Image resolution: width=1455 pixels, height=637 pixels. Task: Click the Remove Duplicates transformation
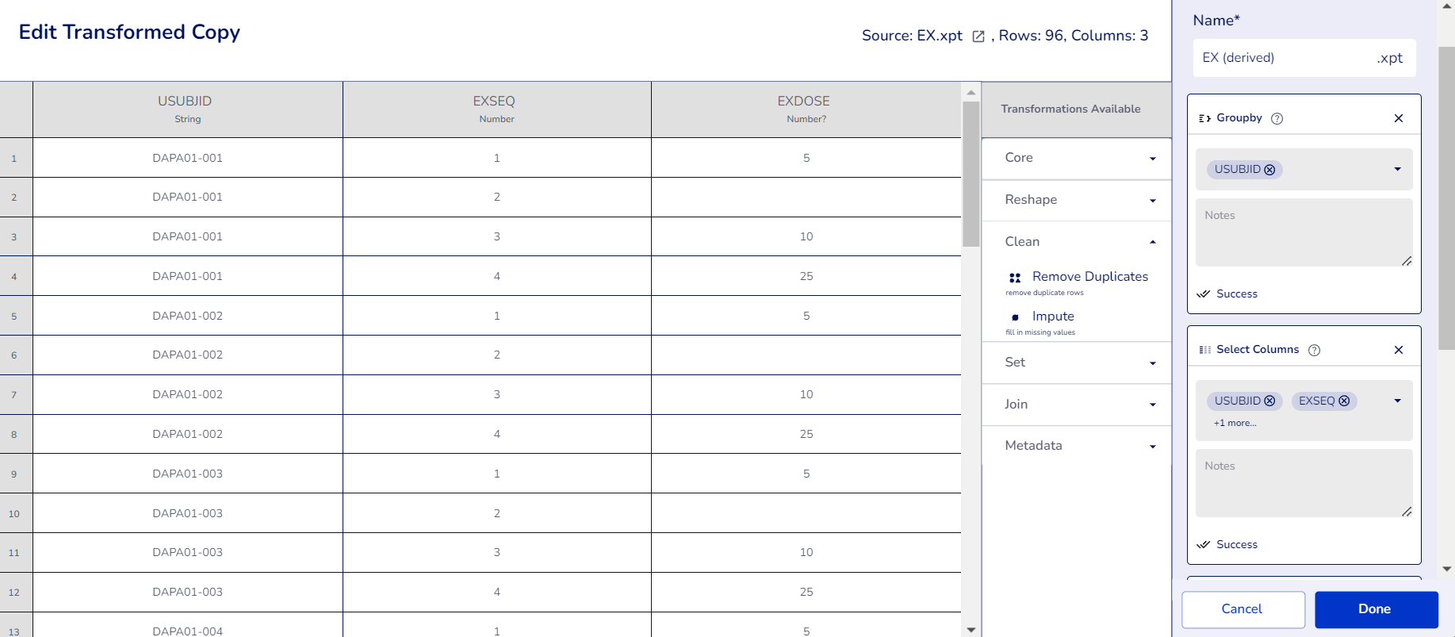[1089, 277]
